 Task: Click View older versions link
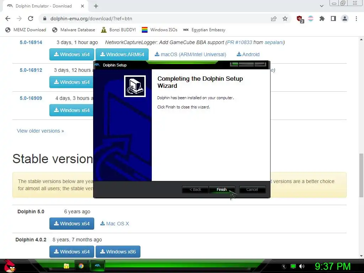click(41, 131)
